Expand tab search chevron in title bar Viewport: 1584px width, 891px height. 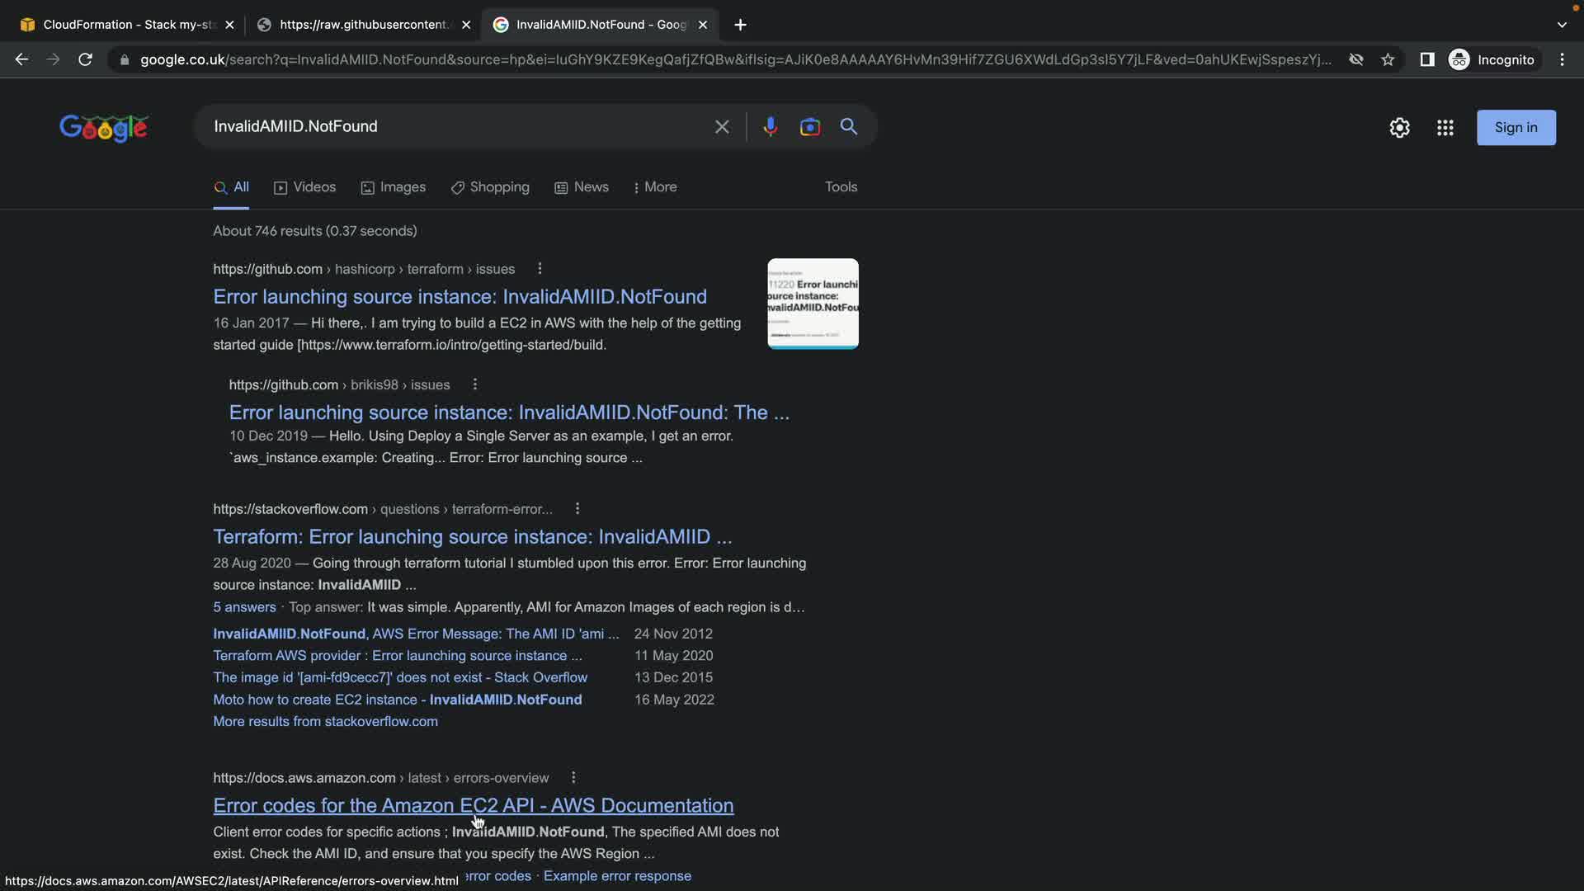pos(1562,25)
